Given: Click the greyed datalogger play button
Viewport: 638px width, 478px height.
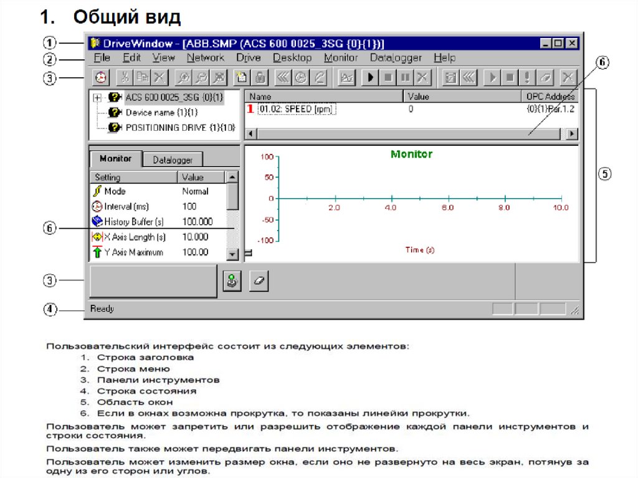Looking at the screenshot, I should 492,77.
